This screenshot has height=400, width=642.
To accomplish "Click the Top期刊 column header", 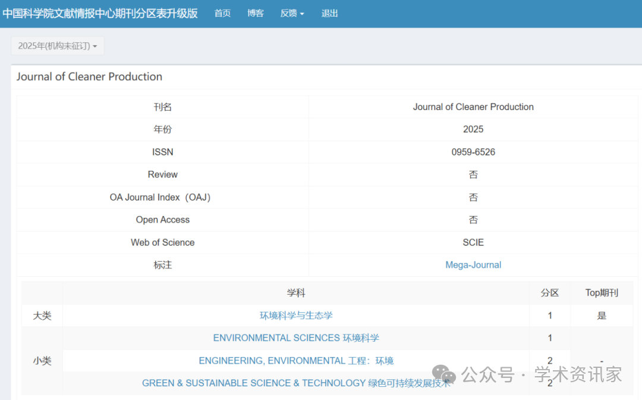I will (x=602, y=293).
